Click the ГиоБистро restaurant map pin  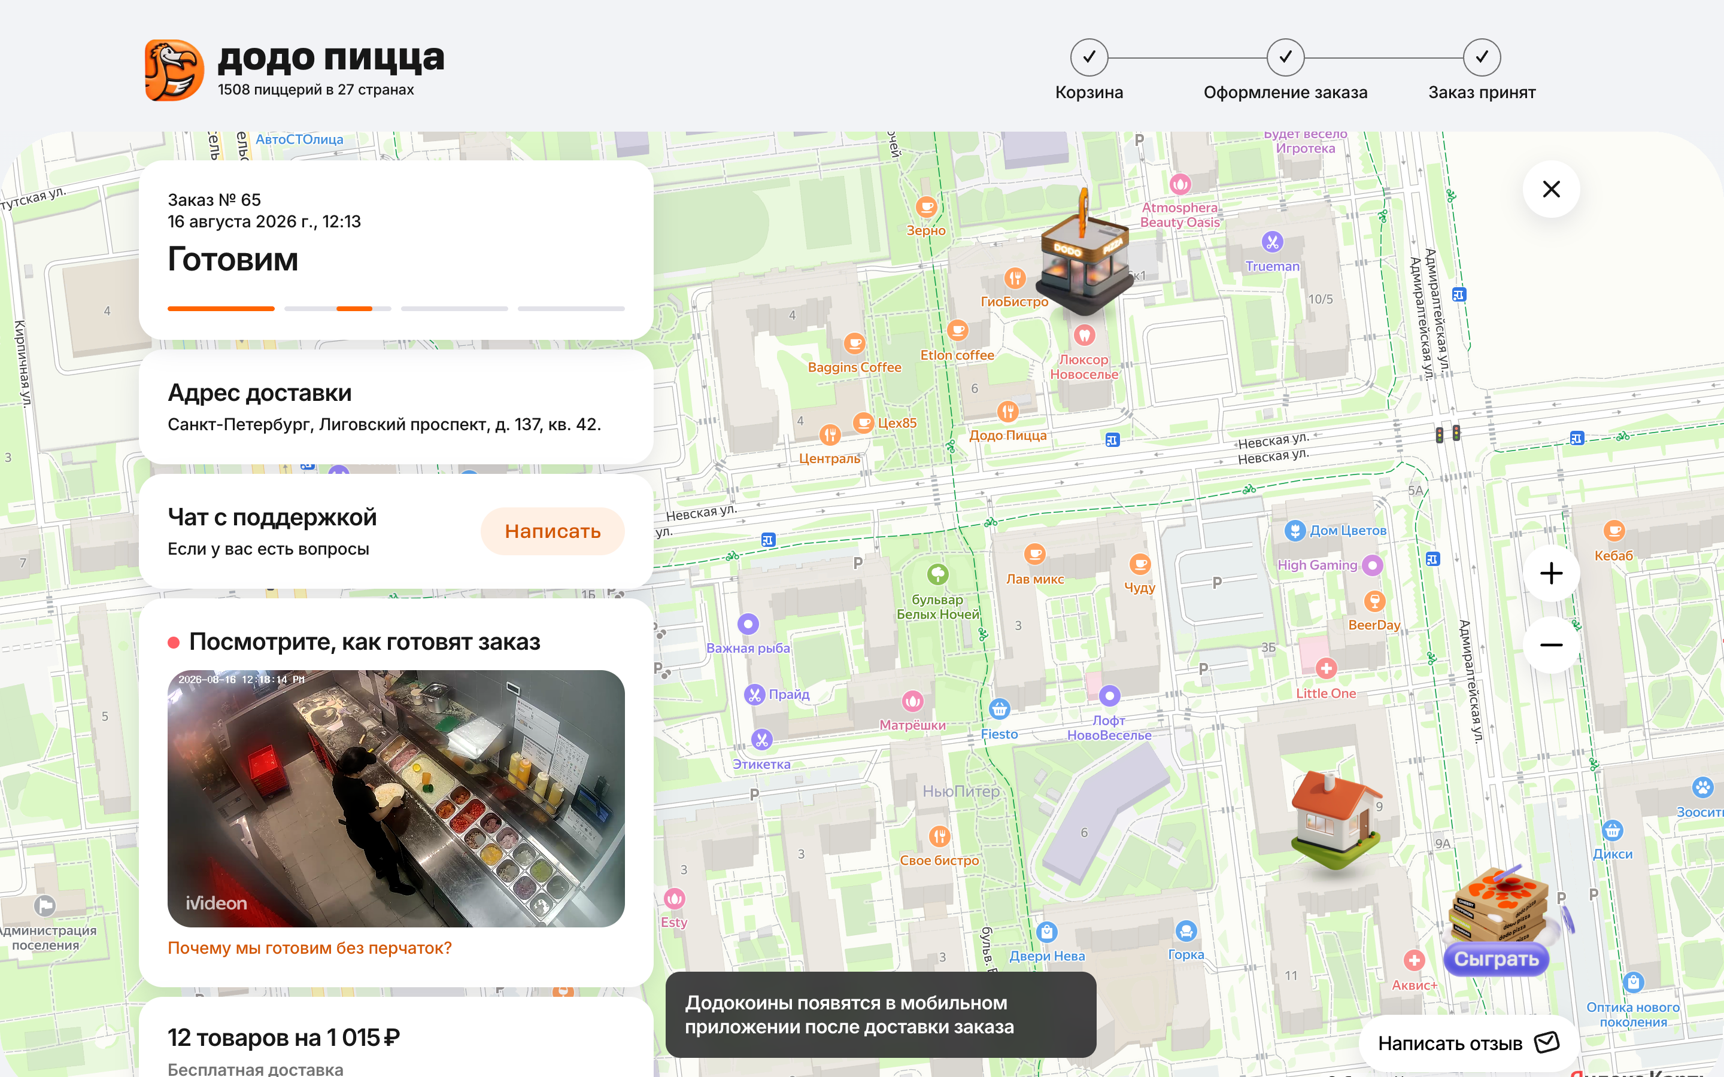(x=1015, y=278)
